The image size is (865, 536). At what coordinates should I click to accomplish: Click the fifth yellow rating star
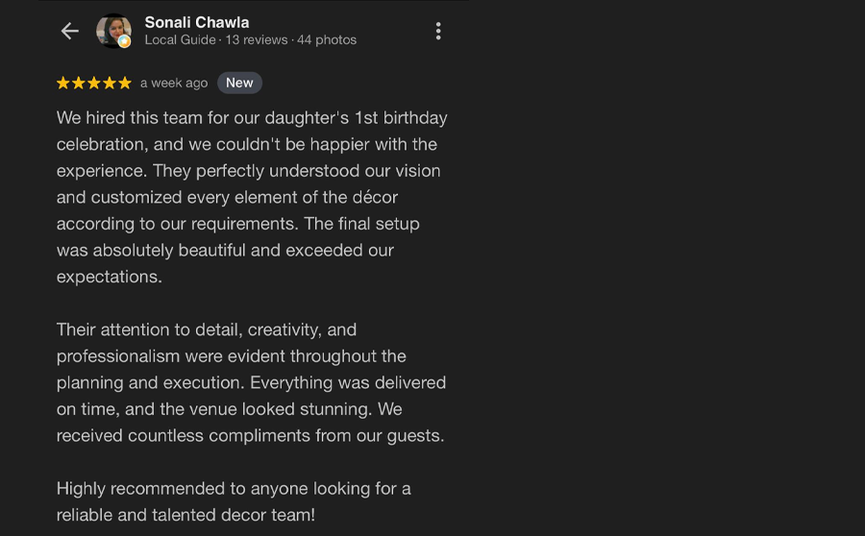[x=125, y=83]
